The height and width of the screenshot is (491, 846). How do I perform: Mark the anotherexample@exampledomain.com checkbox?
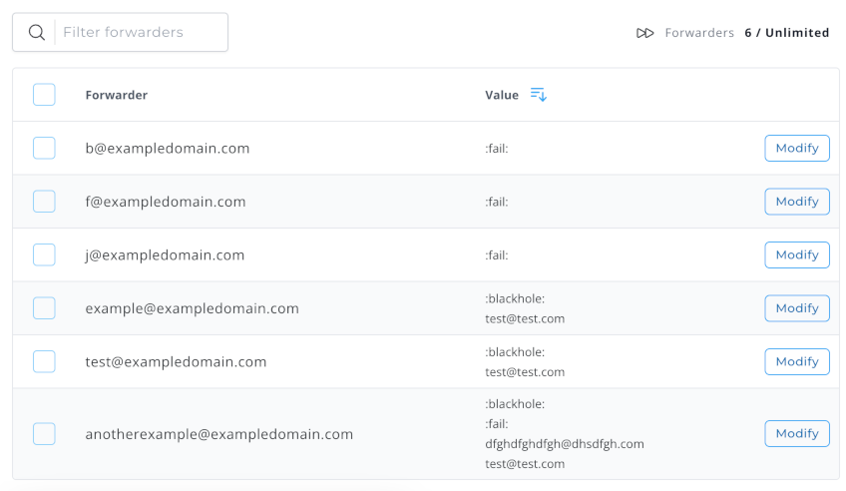coord(44,434)
